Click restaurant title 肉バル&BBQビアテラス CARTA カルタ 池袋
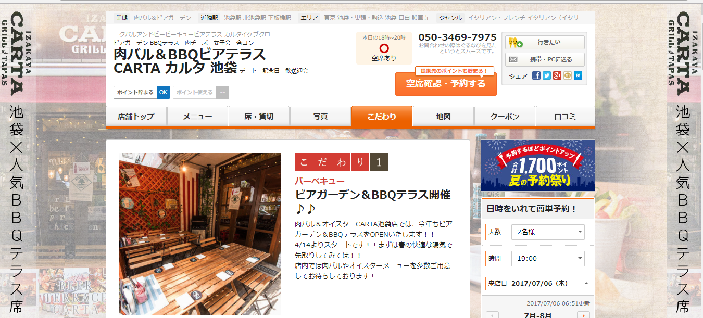The height and width of the screenshot is (318, 703). [190, 61]
